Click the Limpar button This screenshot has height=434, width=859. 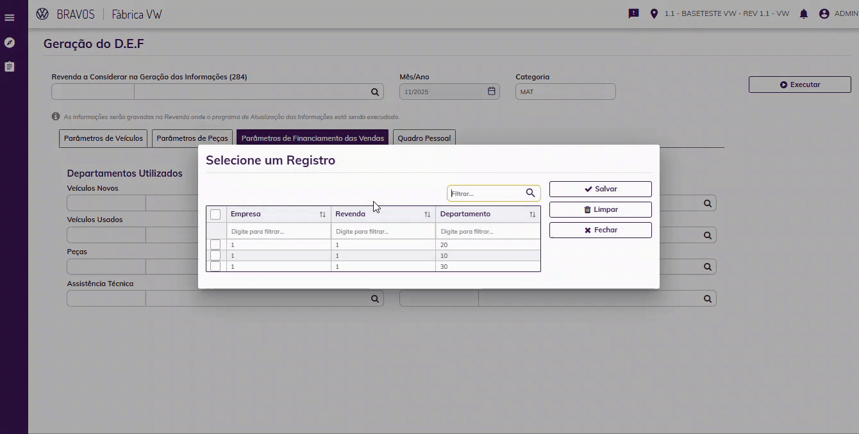[x=601, y=209]
